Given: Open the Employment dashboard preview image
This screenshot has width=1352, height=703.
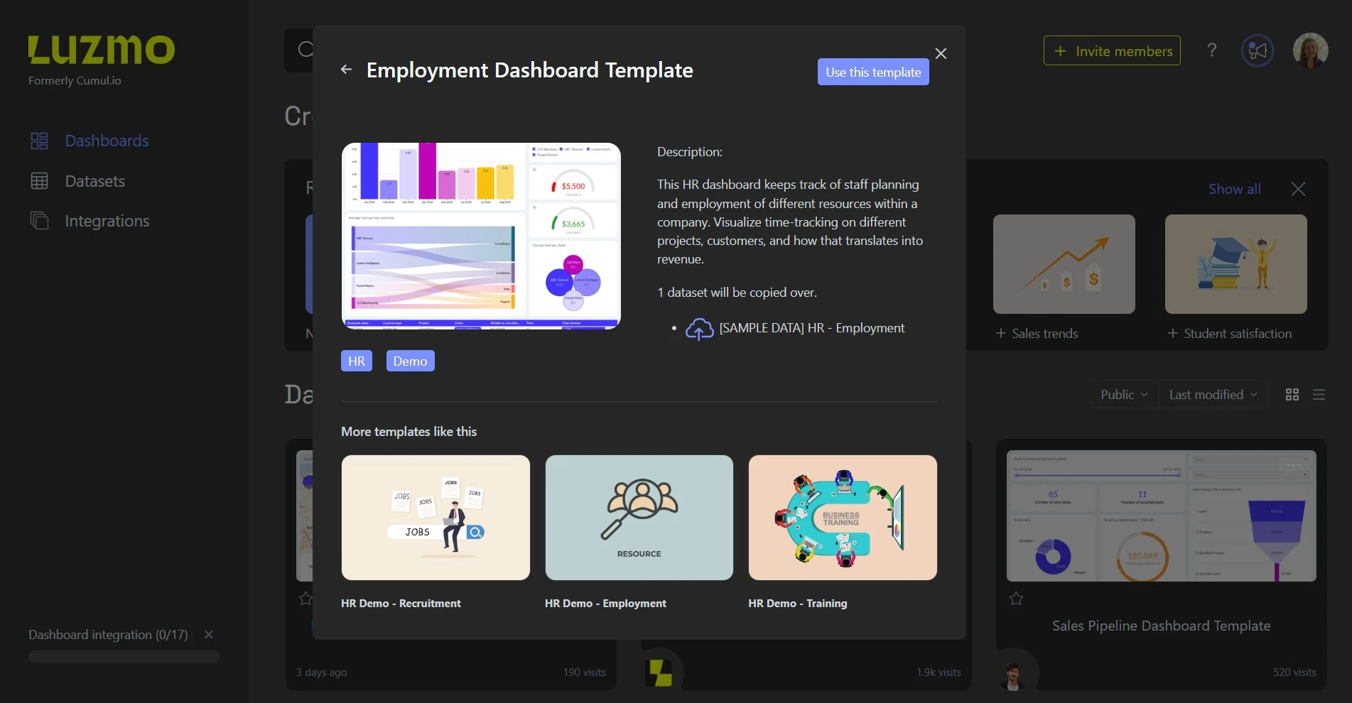Looking at the screenshot, I should (x=481, y=236).
